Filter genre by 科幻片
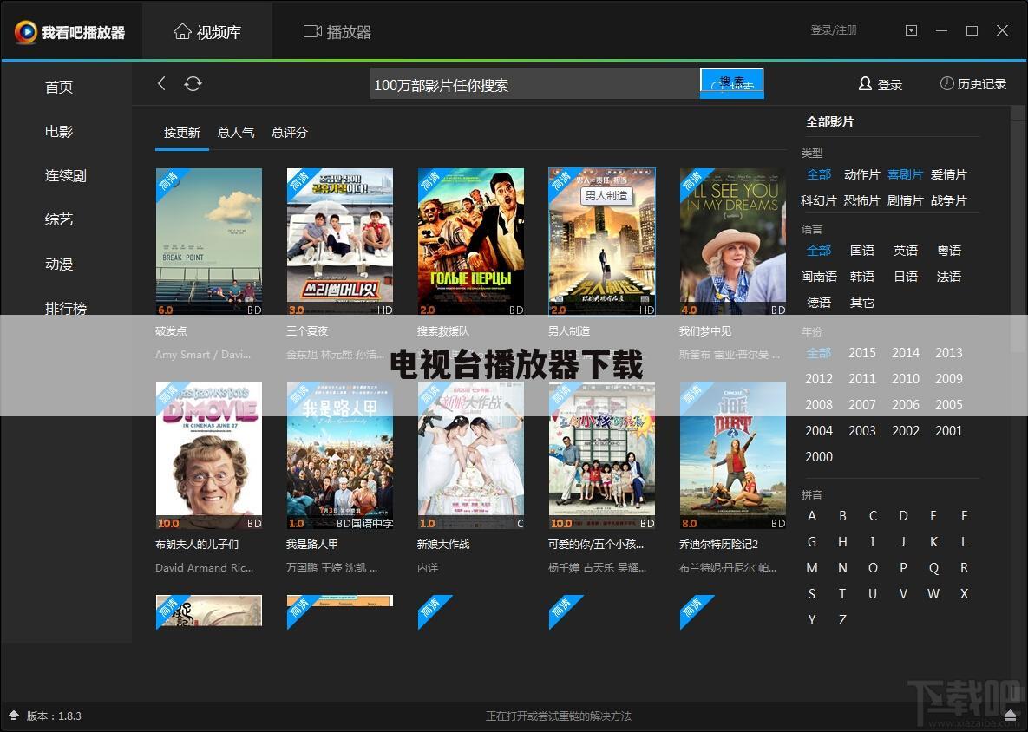This screenshot has height=732, width=1028. point(818,200)
